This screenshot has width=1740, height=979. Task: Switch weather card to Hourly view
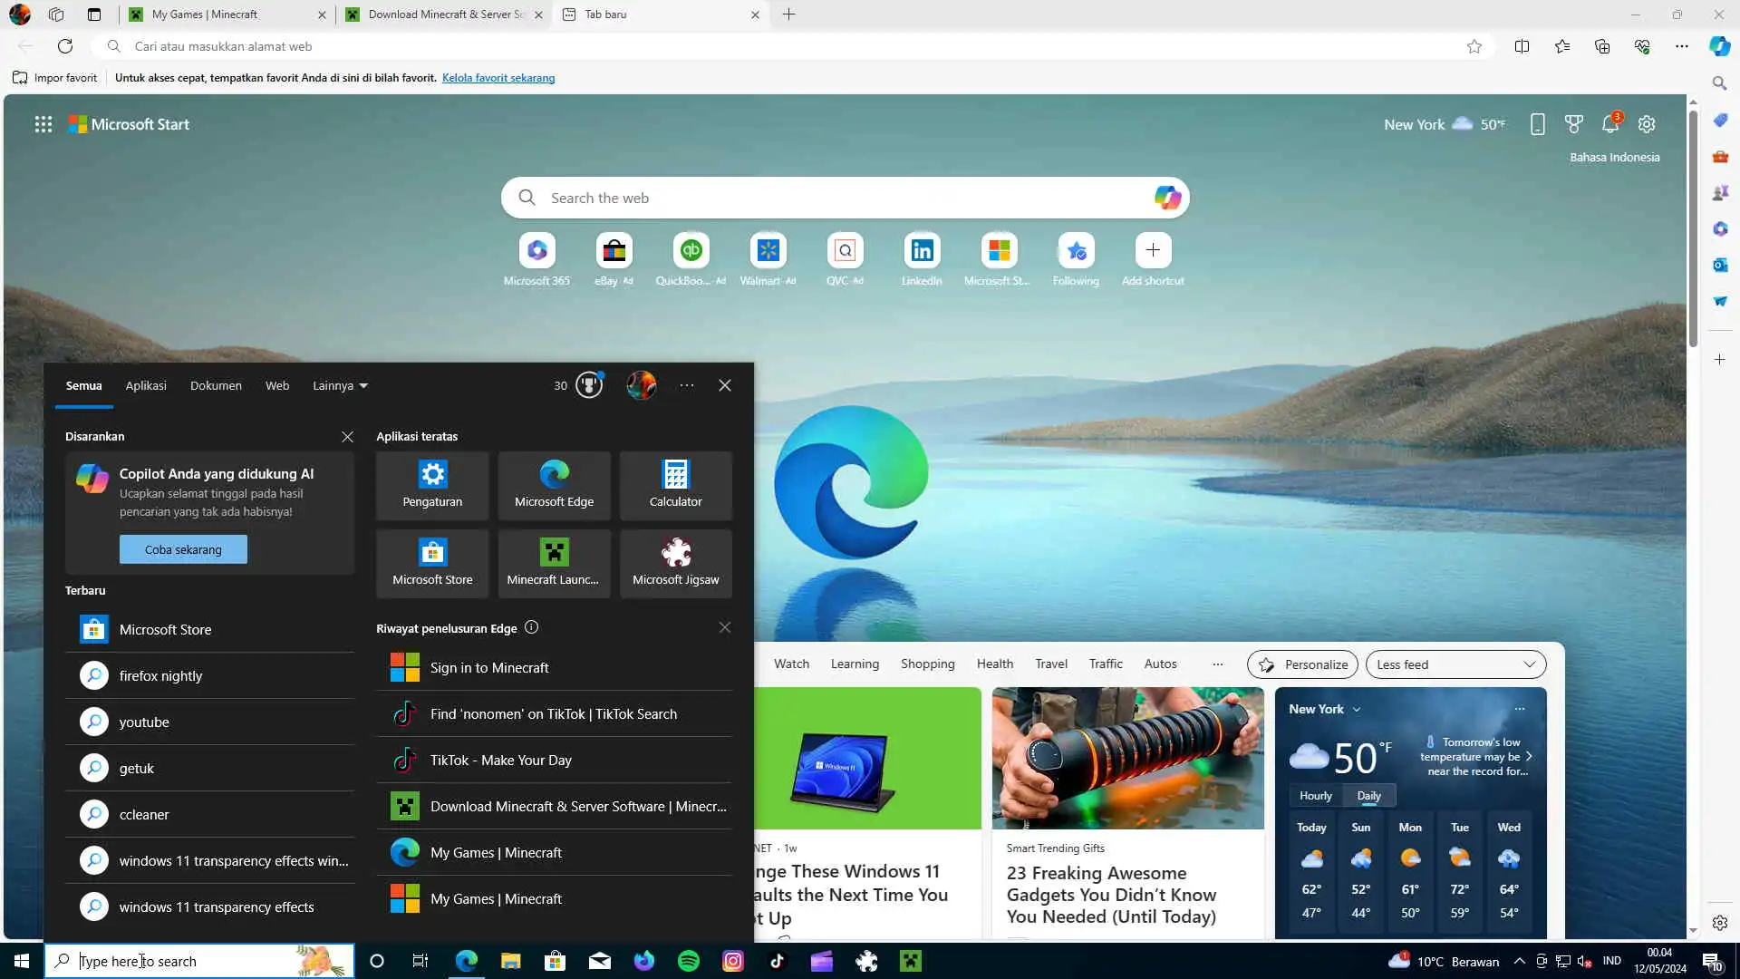coord(1315,796)
